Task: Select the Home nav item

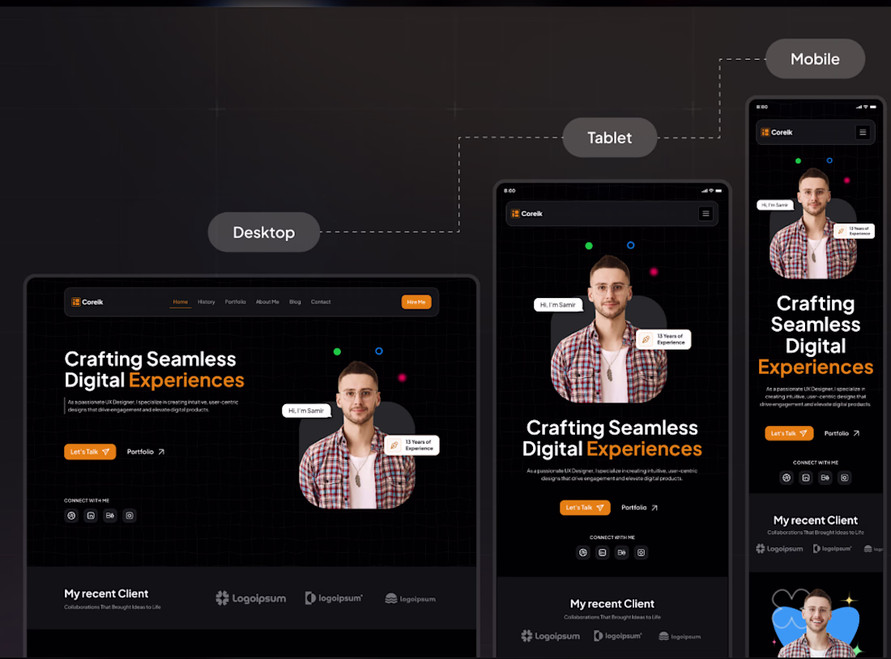Action: [x=180, y=302]
